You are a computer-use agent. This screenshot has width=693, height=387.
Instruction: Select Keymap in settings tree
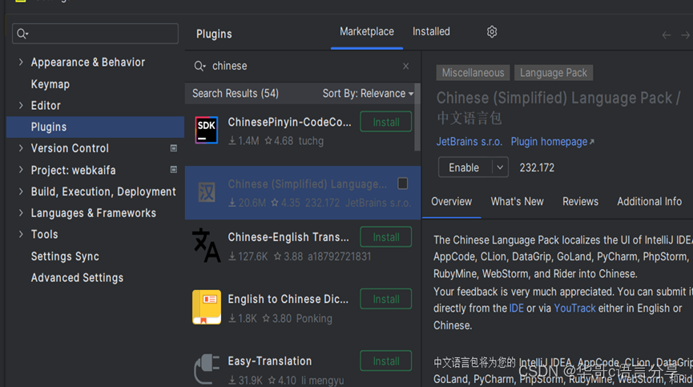[50, 84]
